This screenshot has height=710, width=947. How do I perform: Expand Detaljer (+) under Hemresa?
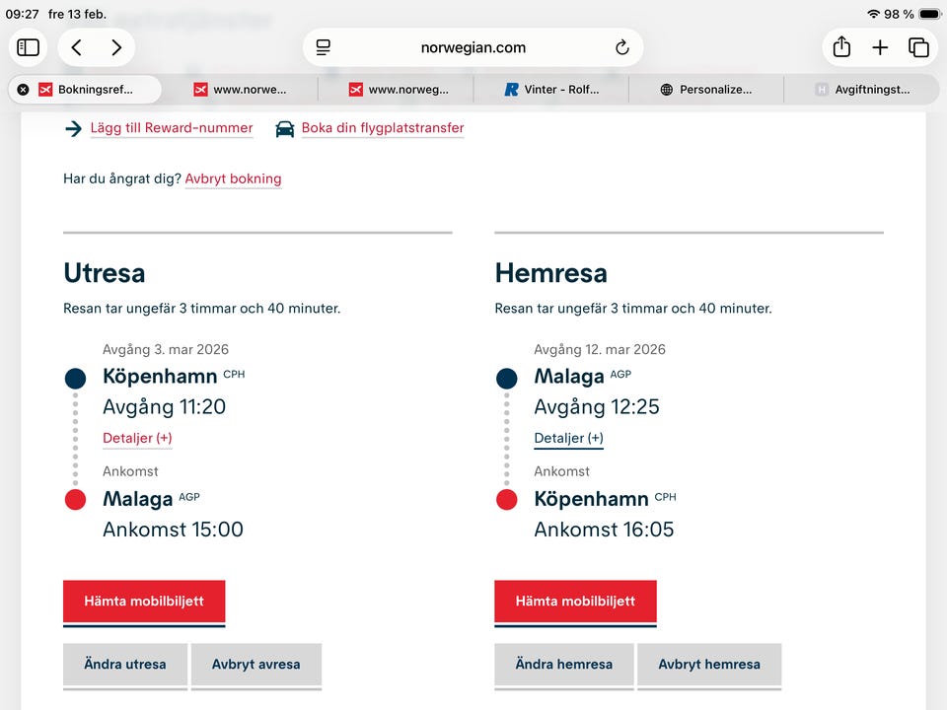(x=568, y=438)
